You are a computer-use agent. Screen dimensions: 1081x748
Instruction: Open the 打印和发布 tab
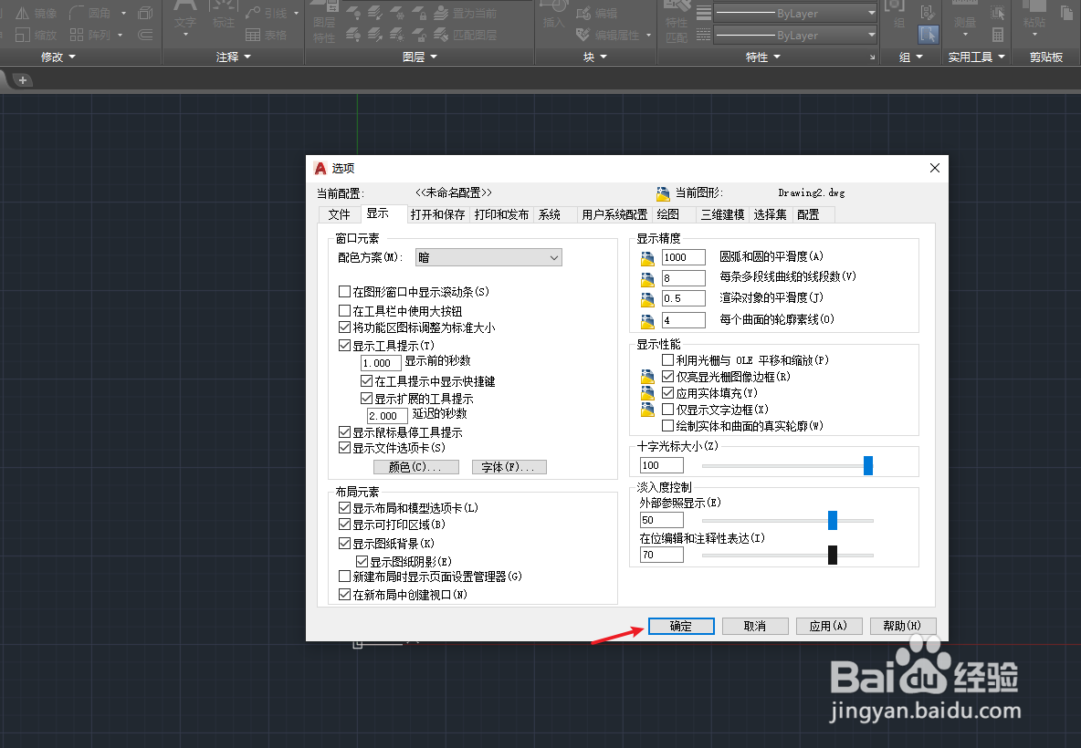pyautogui.click(x=502, y=215)
